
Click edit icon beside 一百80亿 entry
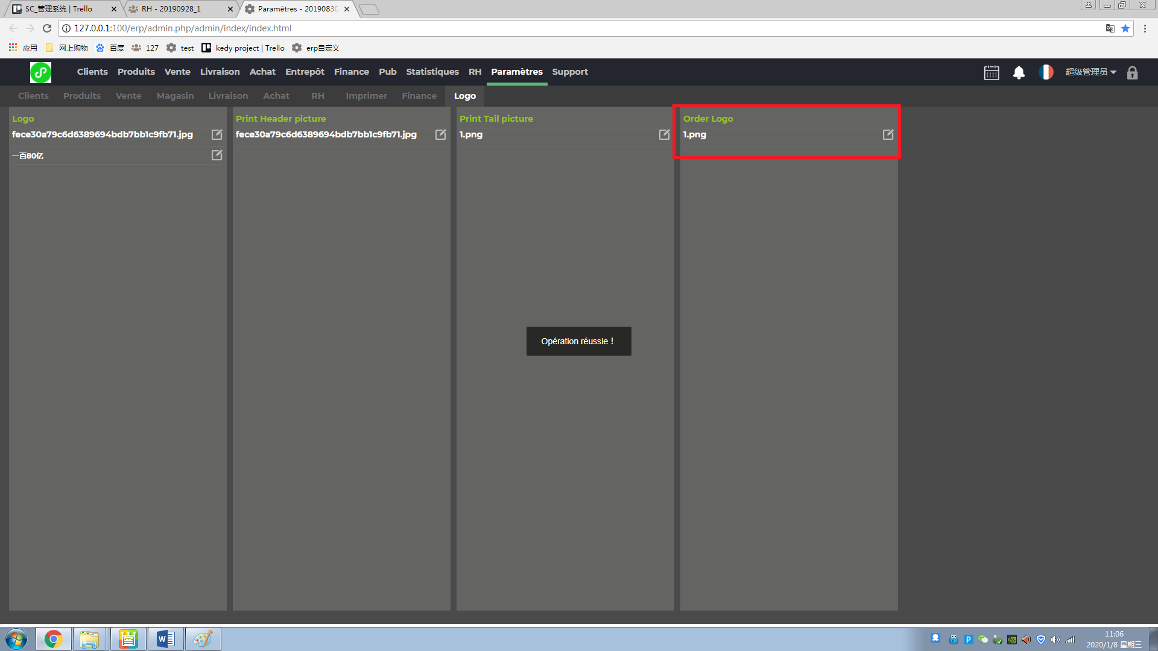[x=217, y=156]
